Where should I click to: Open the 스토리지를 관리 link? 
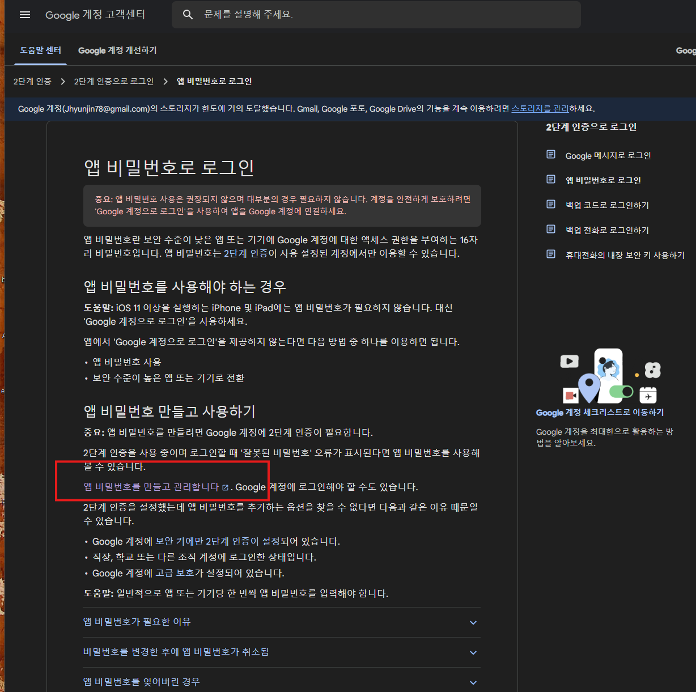click(x=540, y=109)
